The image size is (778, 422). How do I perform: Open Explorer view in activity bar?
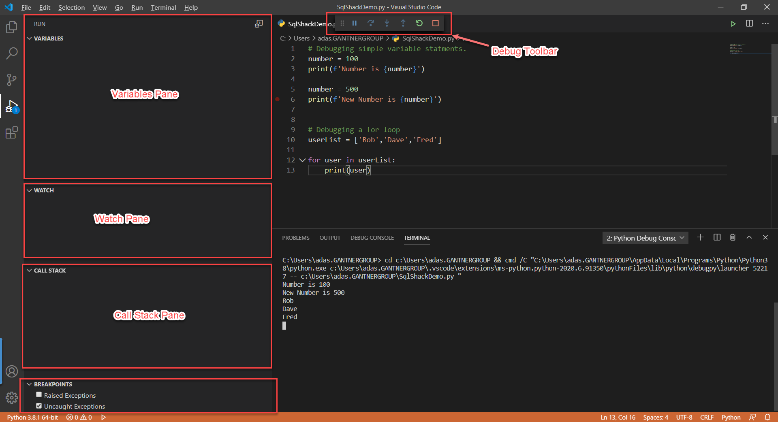pyautogui.click(x=12, y=27)
